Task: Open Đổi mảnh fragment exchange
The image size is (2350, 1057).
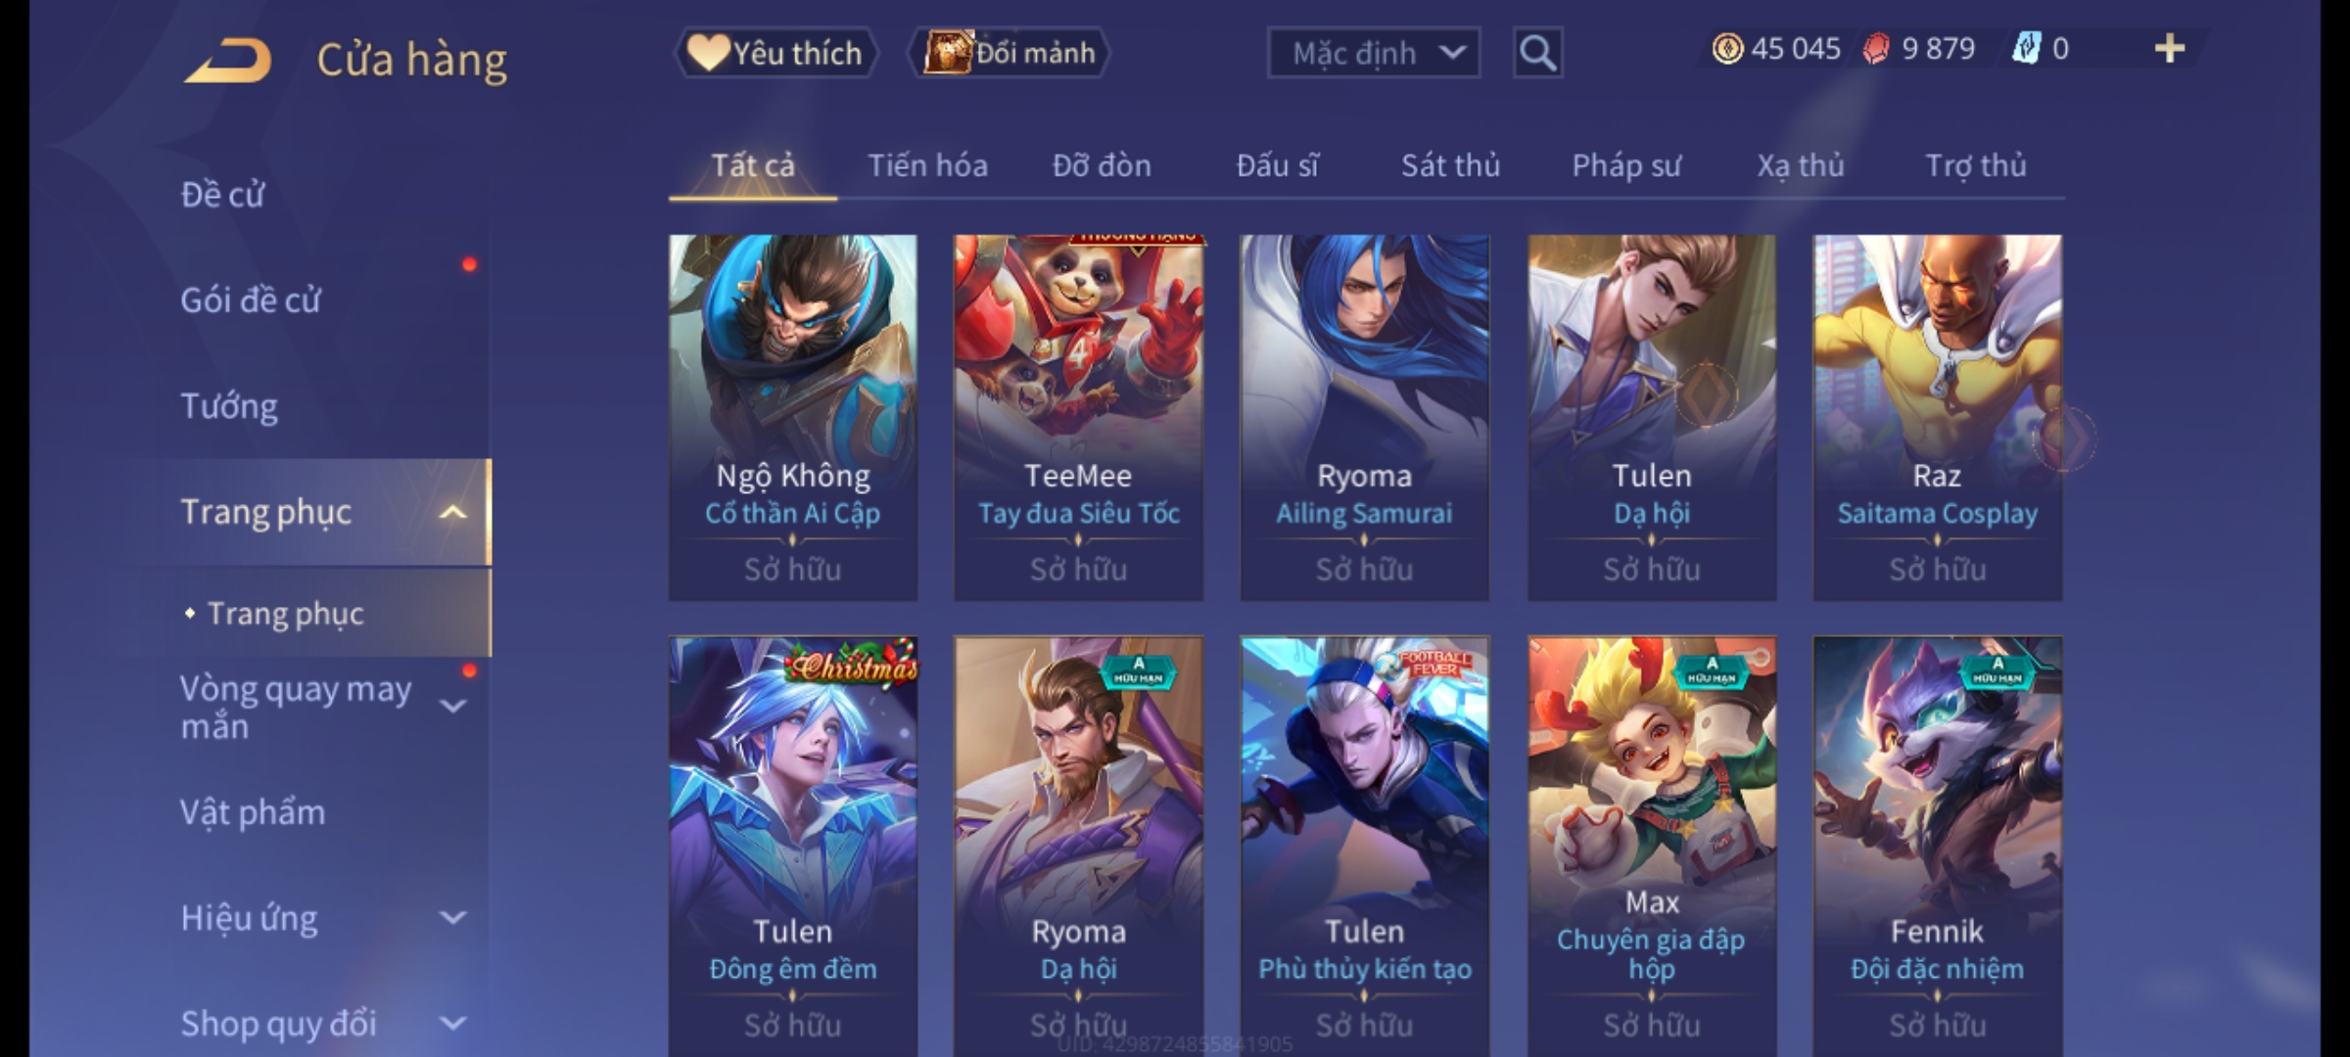Action: (x=1010, y=53)
